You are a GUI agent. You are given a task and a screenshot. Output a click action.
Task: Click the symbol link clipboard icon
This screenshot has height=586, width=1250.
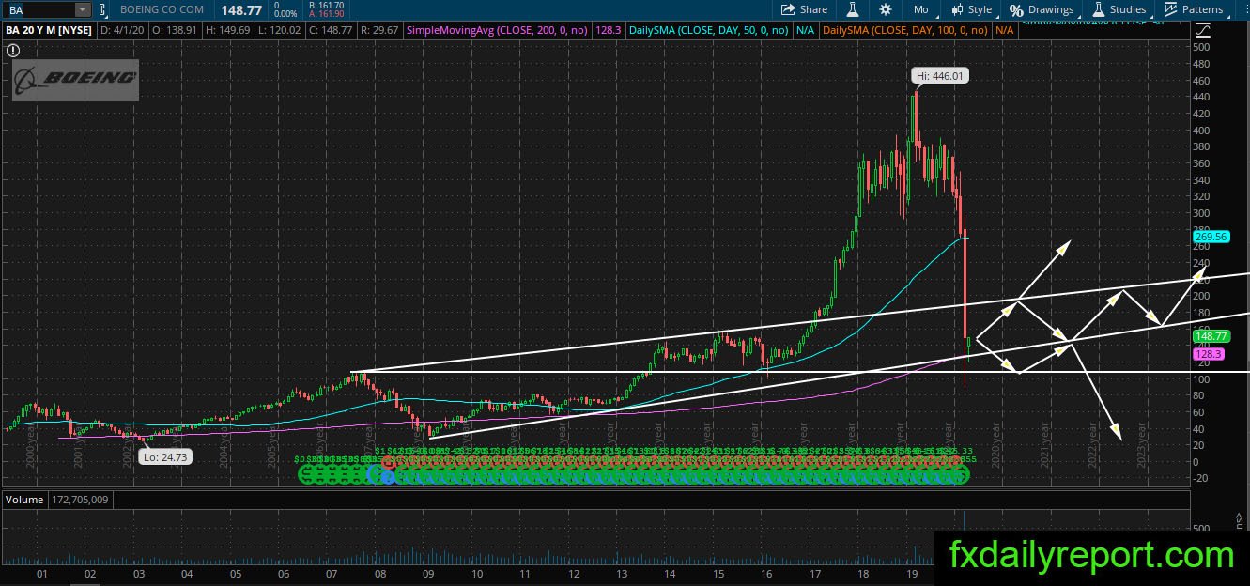(101, 9)
